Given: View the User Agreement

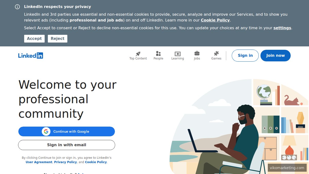Looking at the screenshot, I should (x=39, y=162).
